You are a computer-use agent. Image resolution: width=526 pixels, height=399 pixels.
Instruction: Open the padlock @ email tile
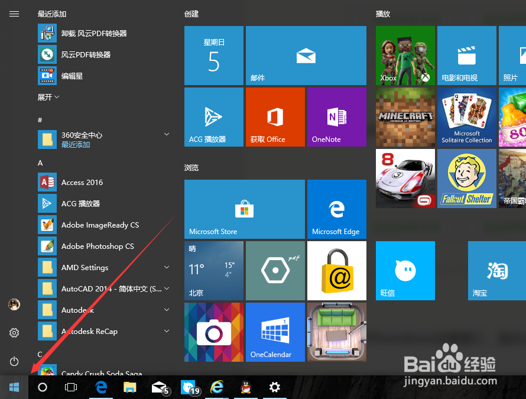[337, 271]
